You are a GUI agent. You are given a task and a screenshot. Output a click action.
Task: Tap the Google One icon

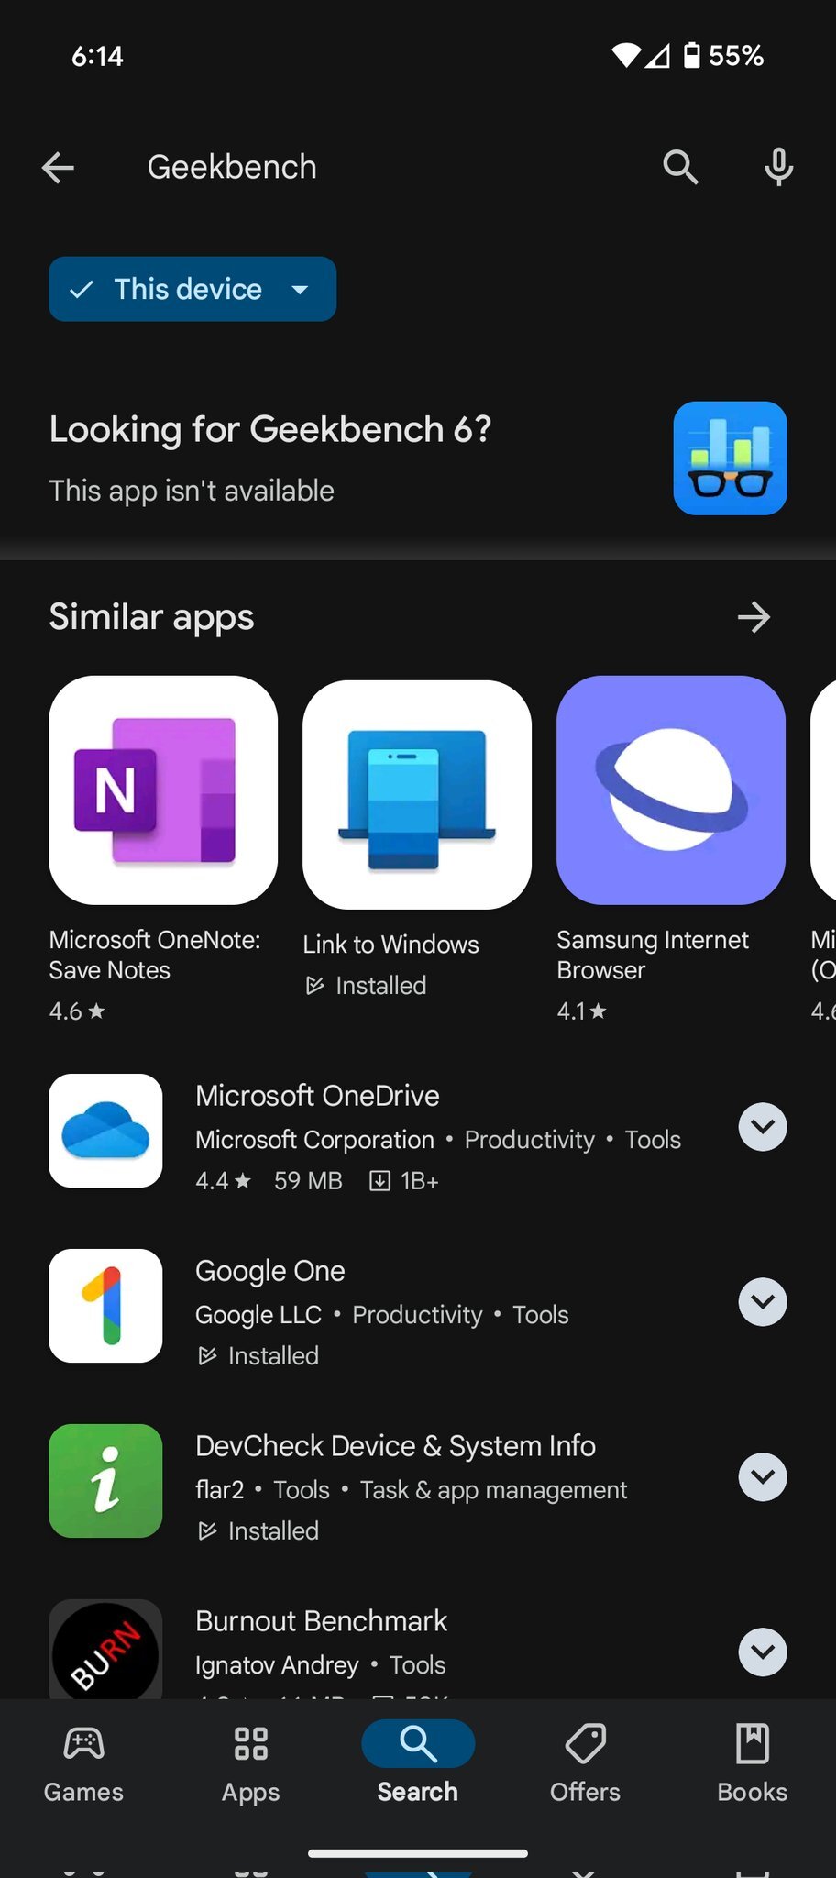coord(105,1306)
